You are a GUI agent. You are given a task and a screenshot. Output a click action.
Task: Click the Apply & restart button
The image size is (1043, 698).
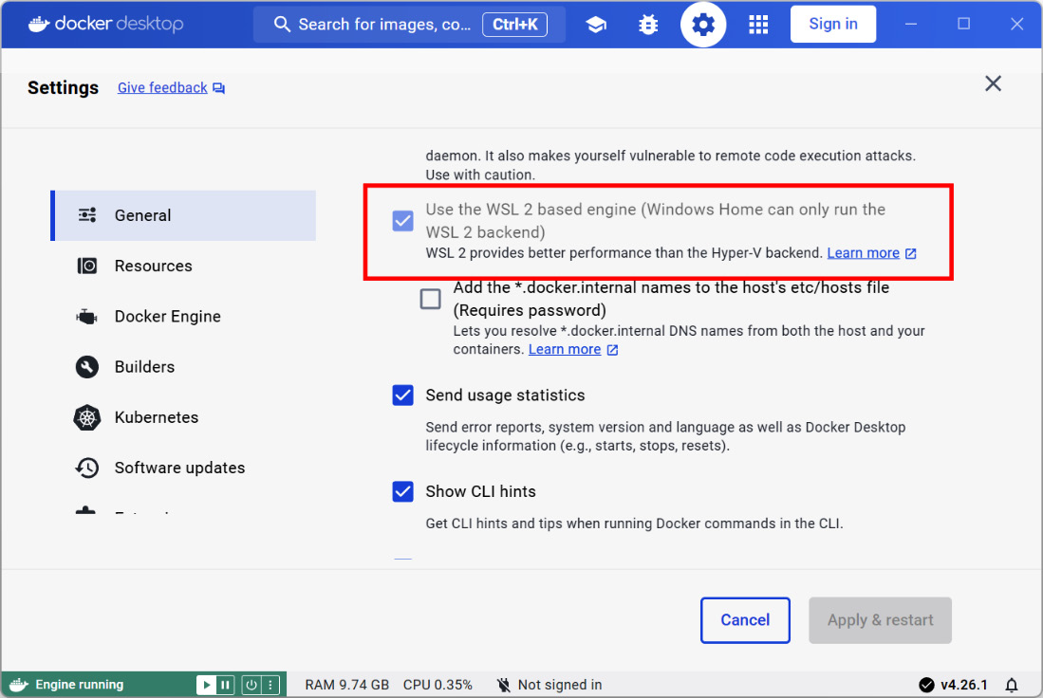click(x=880, y=620)
